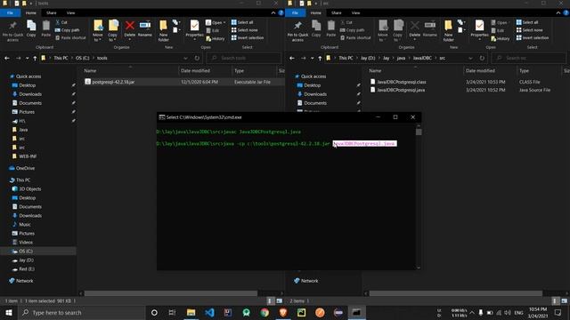Click Cut in the tools window ribbon
The height and width of the screenshot is (320, 570).
61,22
